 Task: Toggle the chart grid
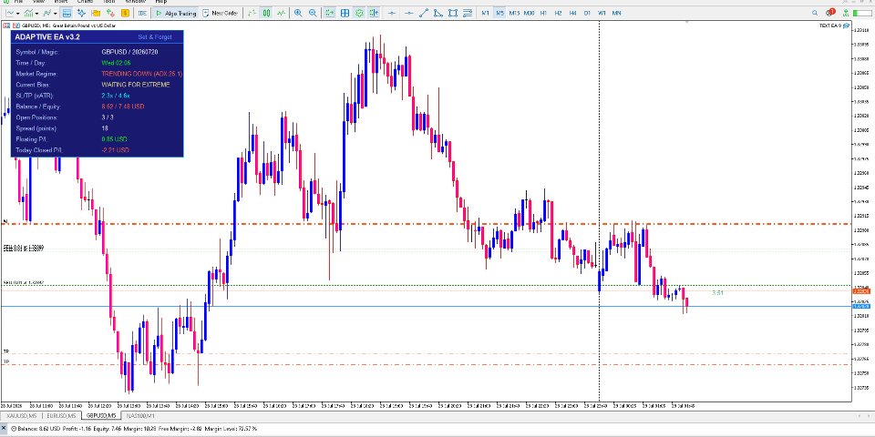[345, 13]
